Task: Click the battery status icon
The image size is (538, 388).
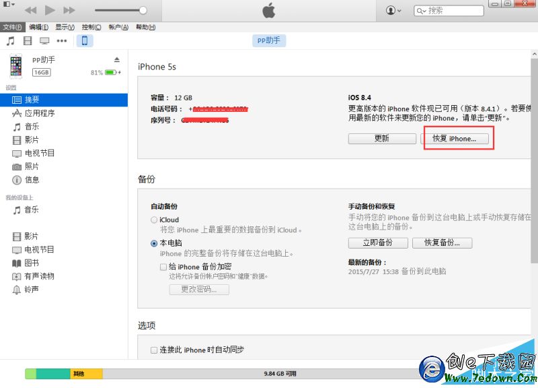Action: pyautogui.click(x=112, y=73)
